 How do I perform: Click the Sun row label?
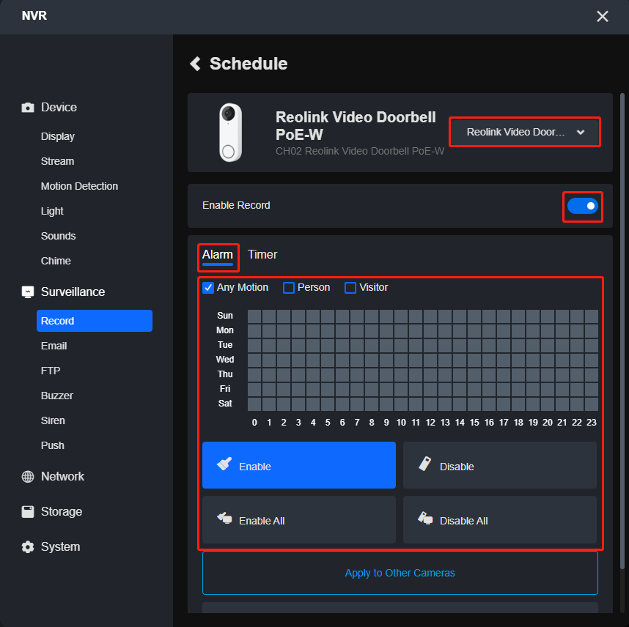click(x=225, y=316)
